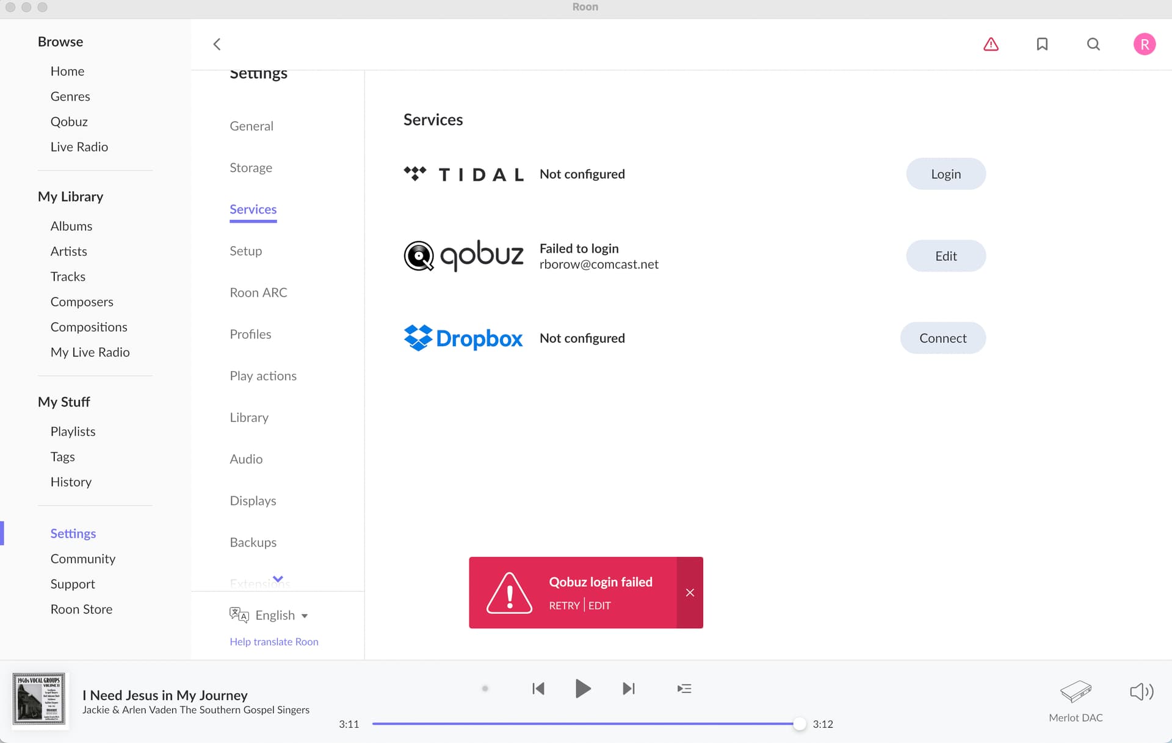Screen dimensions: 1172x743
Task: Select the Merlot DAC zone icon
Action: tap(1076, 692)
